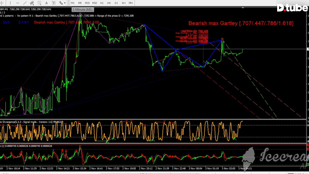Image resolution: width=309 pixels, height=174 pixels.
Task: Switch chart to M1 timeframe
Action: tap(73, 3)
